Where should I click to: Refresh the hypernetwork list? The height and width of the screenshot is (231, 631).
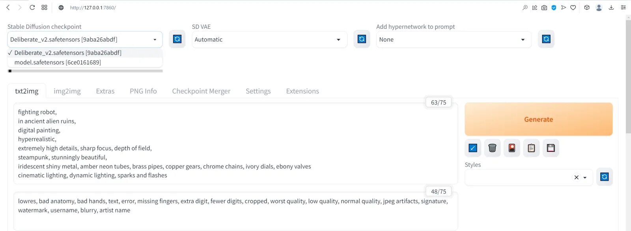point(546,39)
